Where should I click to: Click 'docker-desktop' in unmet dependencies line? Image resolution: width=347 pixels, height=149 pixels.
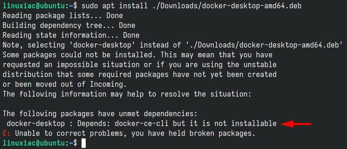pyautogui.click(x=36, y=124)
